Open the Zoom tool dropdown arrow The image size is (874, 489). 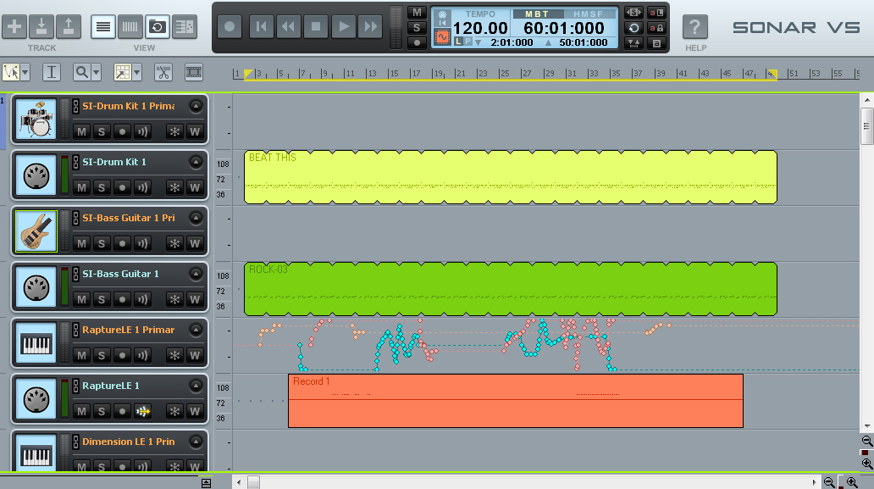coord(96,72)
